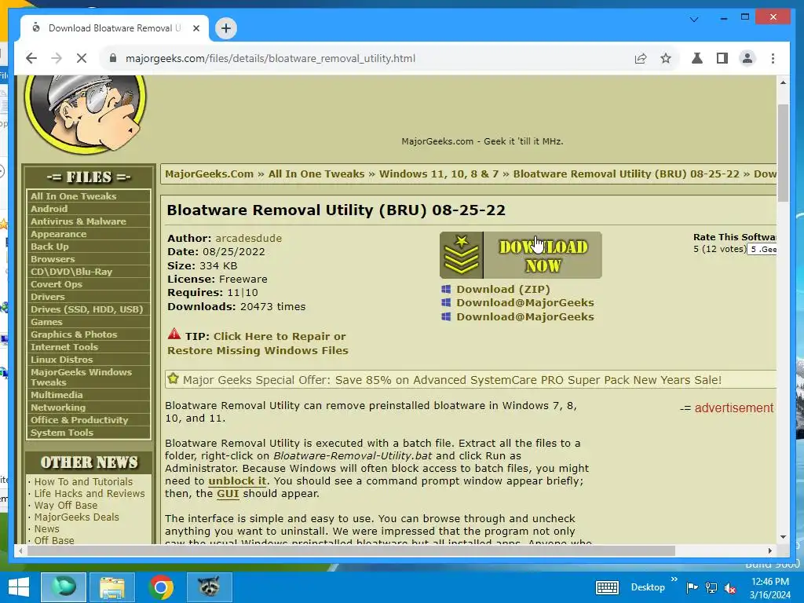Open Chrome three-dot menu
Image resolution: width=804 pixels, height=603 pixels.
773,58
